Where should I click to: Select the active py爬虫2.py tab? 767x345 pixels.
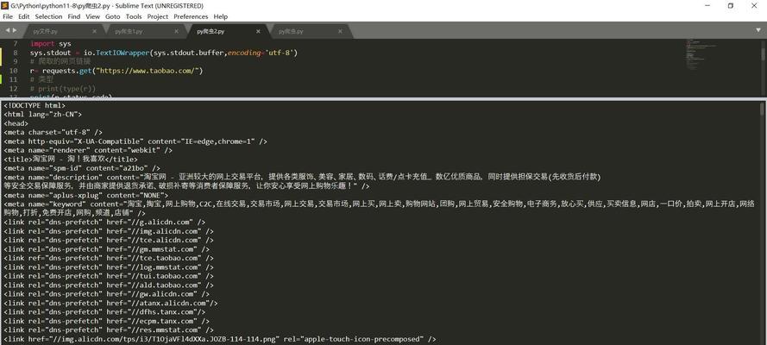(228, 31)
